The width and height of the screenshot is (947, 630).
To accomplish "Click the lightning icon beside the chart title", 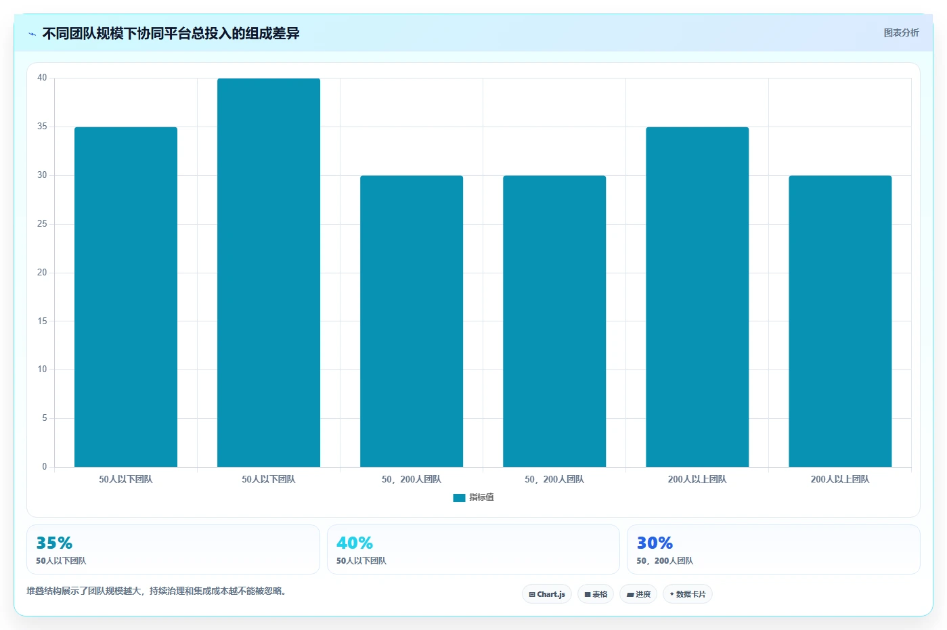I will (32, 34).
